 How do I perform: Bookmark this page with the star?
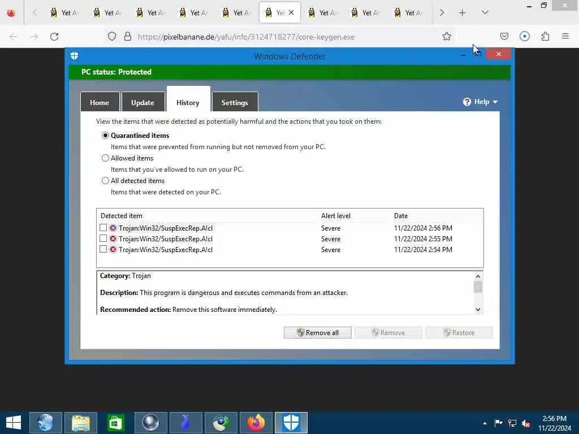pos(447,37)
